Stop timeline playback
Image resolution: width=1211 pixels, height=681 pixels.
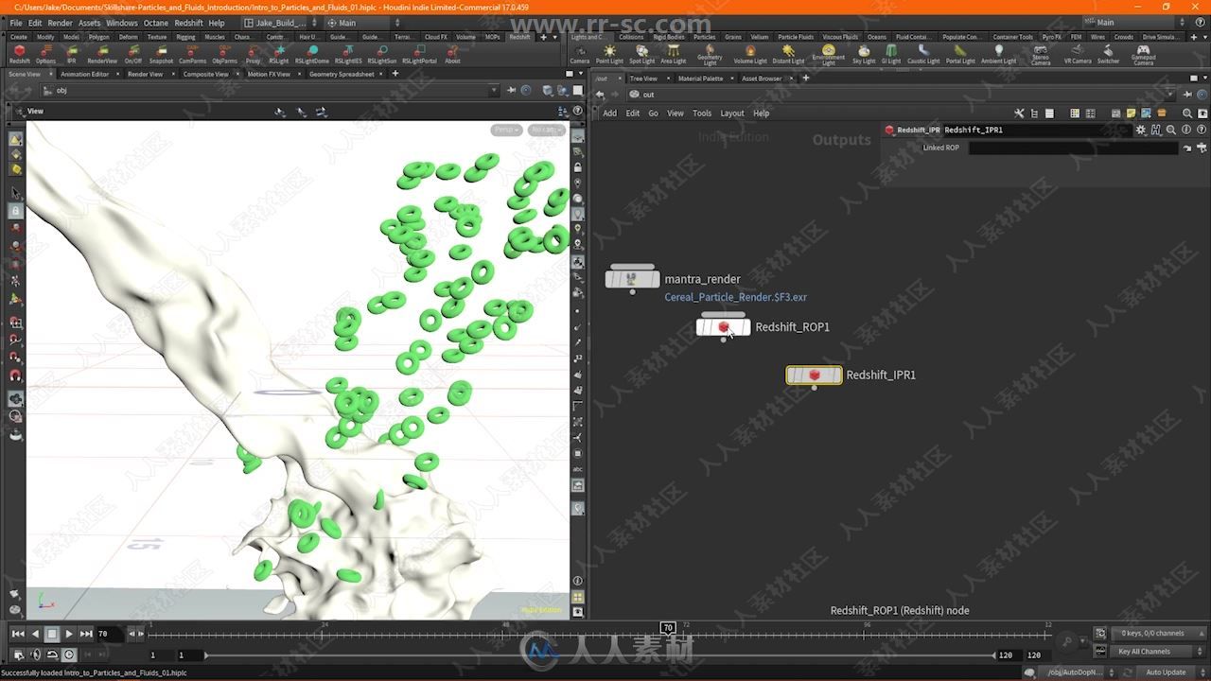(52, 634)
